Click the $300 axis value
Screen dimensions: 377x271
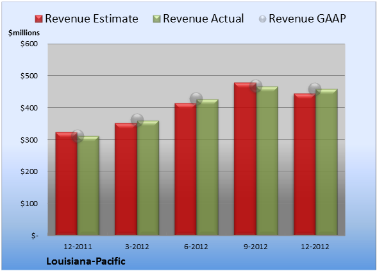click(29, 140)
